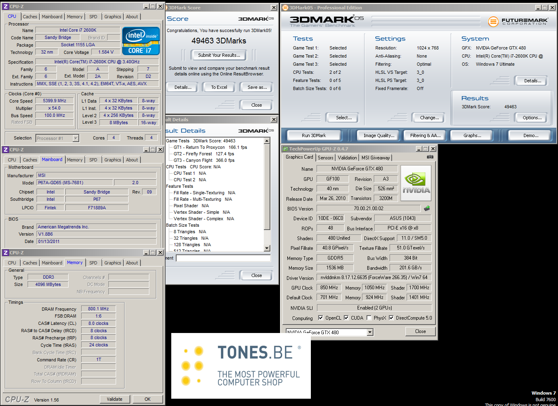Click the Image Quality button

click(x=379, y=135)
